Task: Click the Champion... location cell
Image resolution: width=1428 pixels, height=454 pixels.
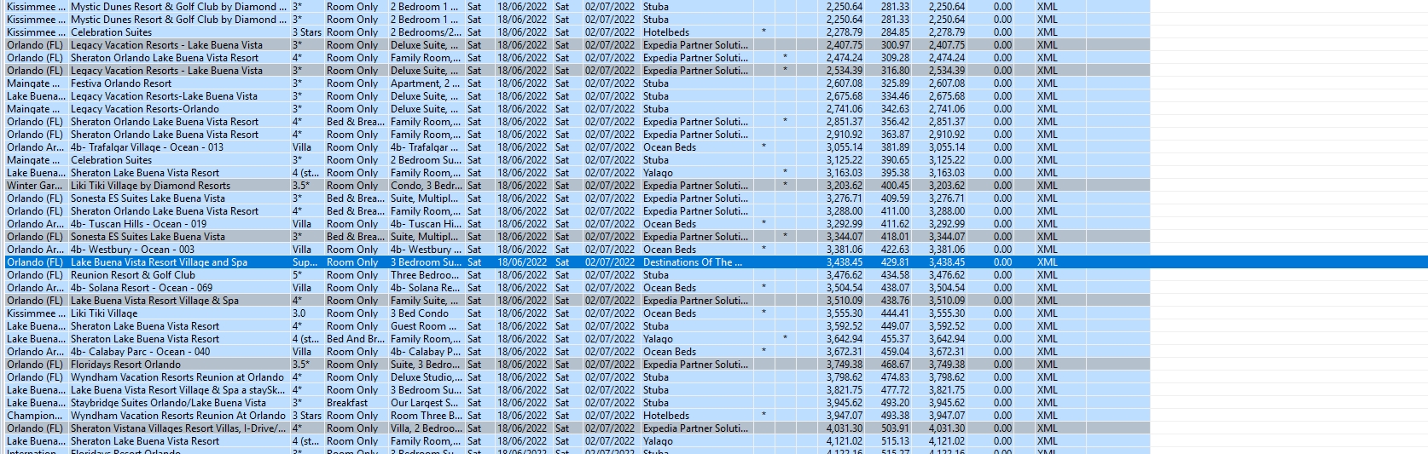Action: tap(35, 416)
